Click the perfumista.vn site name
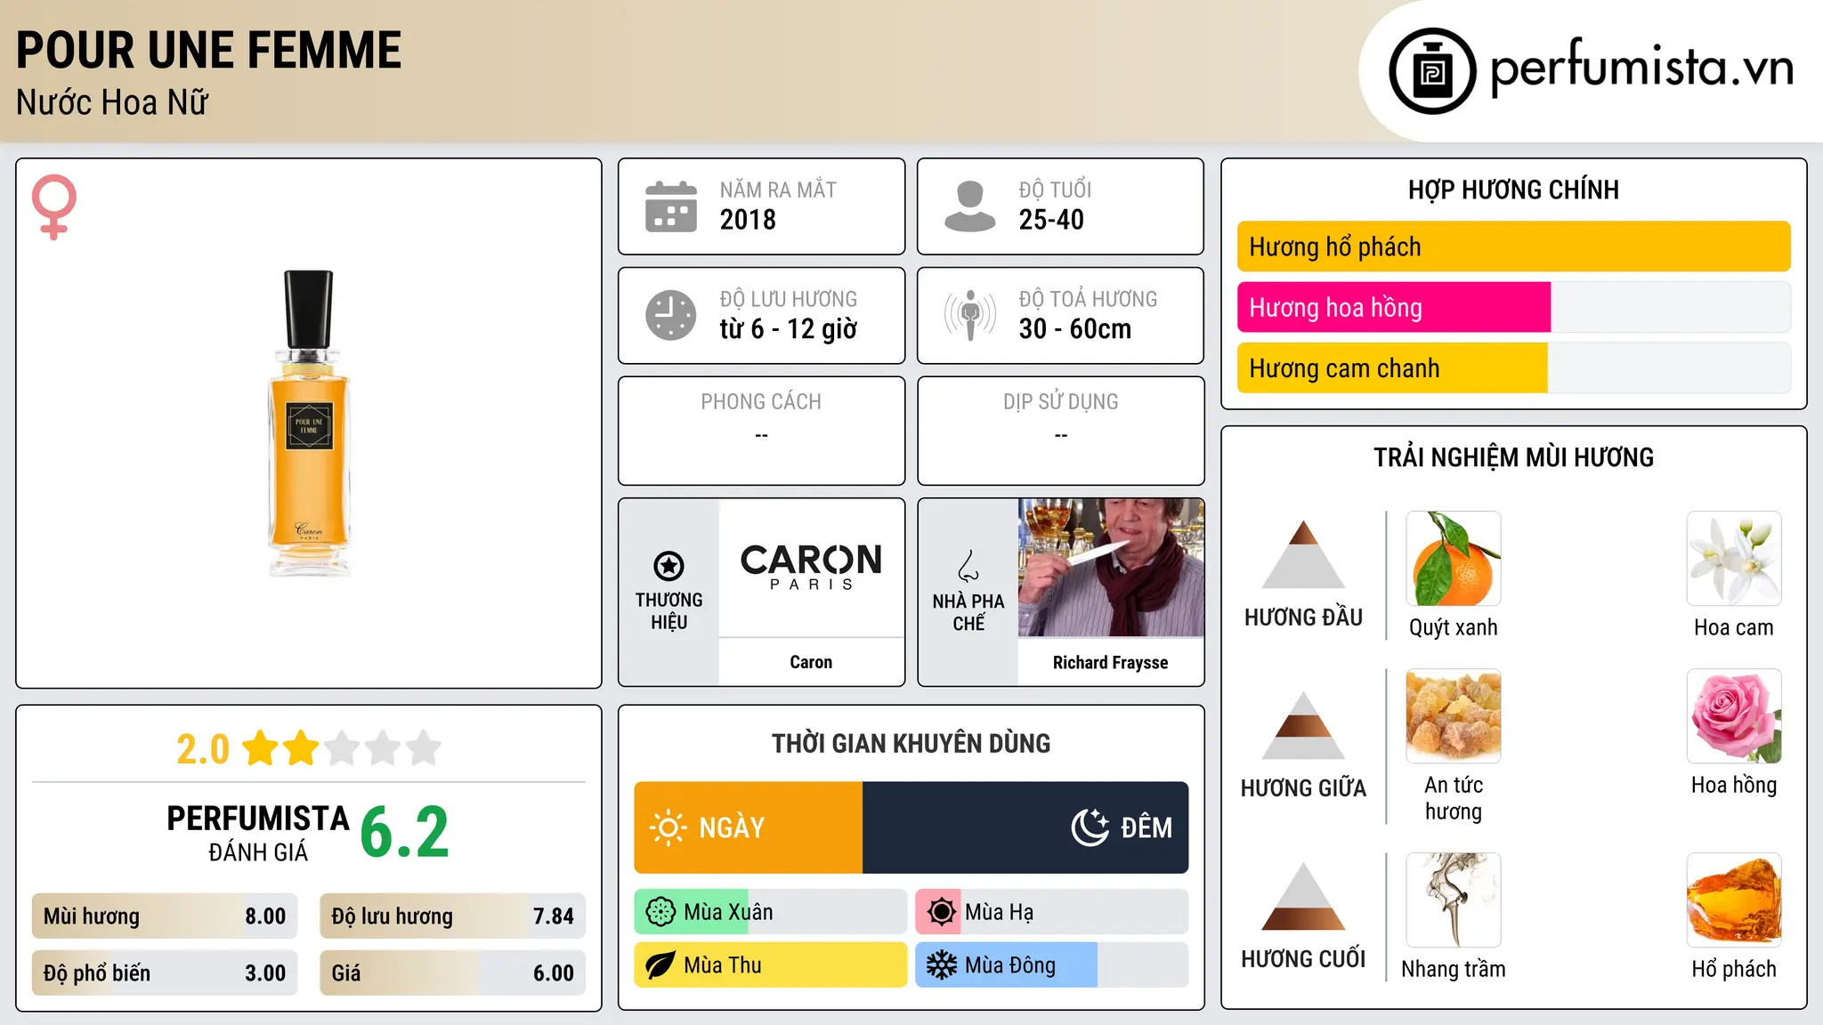Viewport: 1823px width, 1025px height. point(1641,68)
